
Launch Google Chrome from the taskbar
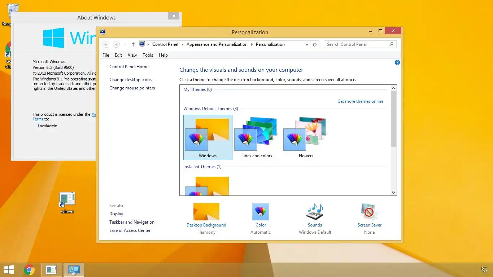pyautogui.click(x=29, y=270)
